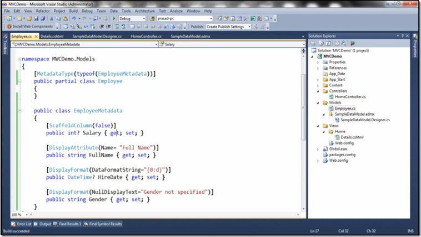Open the Build menu
The height and width of the screenshot is (237, 421).
click(73, 11)
